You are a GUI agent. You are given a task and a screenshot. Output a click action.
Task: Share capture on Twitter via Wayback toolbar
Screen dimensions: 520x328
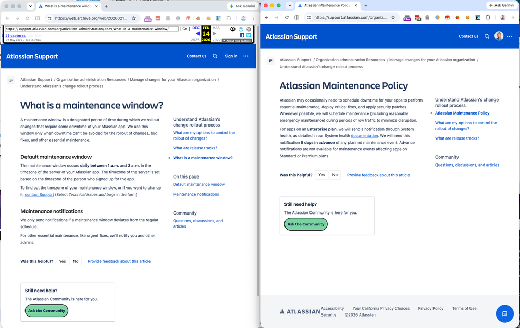pos(249,35)
